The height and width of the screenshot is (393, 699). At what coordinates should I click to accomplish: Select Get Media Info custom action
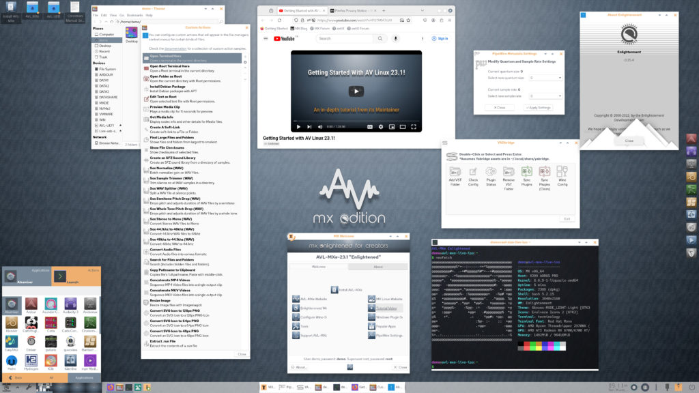click(192, 119)
